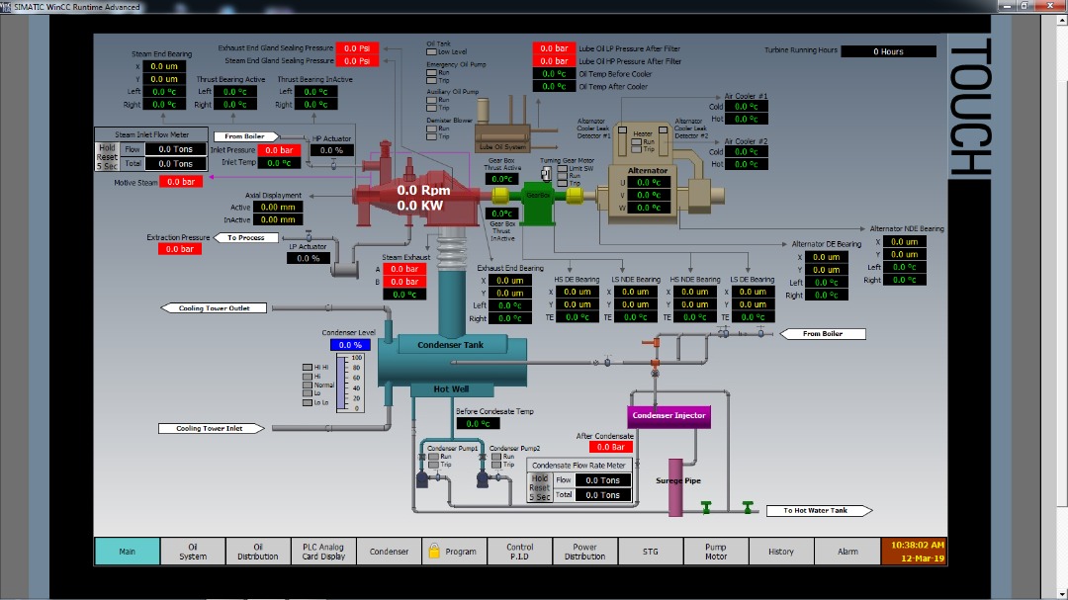This screenshot has height=600, width=1068.
Task: Click the HP Actuator percentage field
Action: click(332, 151)
